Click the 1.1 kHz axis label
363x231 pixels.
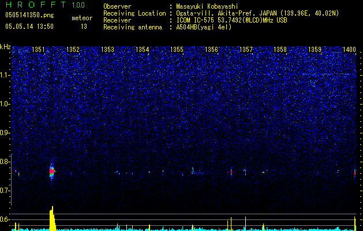coord(5,75)
